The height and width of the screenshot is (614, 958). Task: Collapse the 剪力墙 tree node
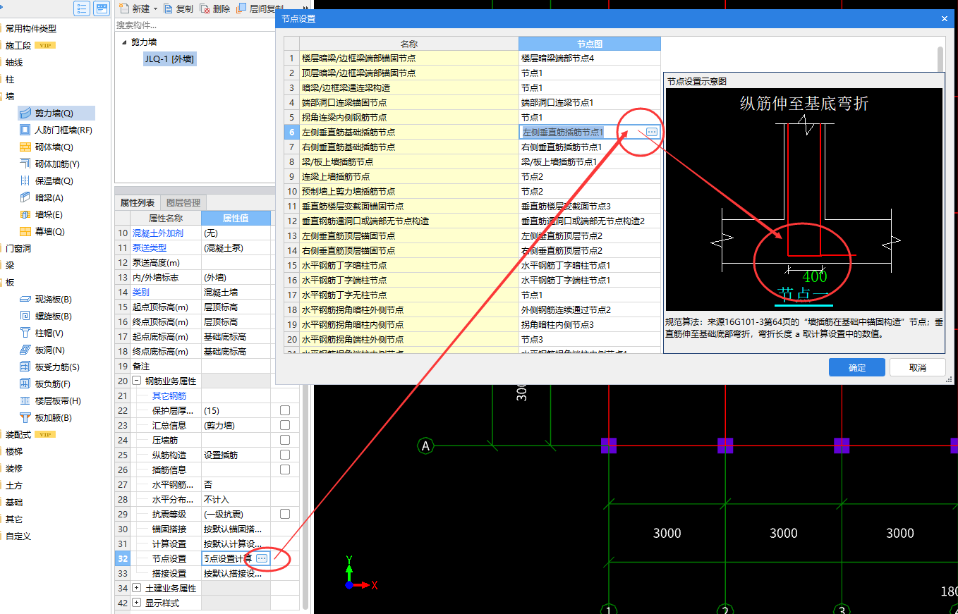[x=124, y=42]
